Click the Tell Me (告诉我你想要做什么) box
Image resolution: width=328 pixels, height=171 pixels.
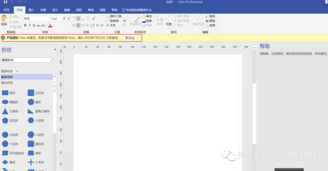click(x=137, y=10)
